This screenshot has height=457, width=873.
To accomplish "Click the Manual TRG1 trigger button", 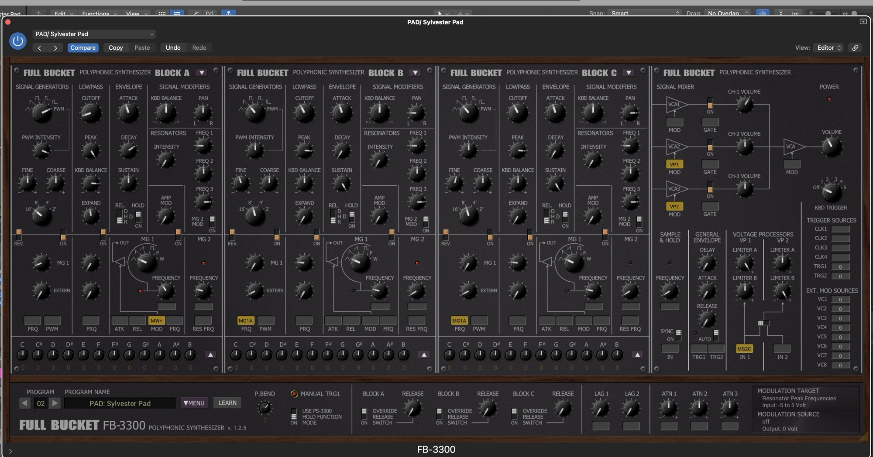I will [294, 394].
